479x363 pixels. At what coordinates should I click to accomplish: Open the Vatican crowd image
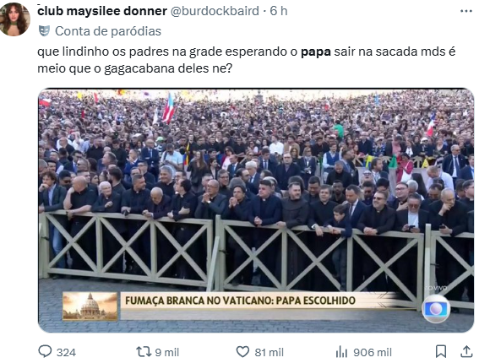[256, 210]
